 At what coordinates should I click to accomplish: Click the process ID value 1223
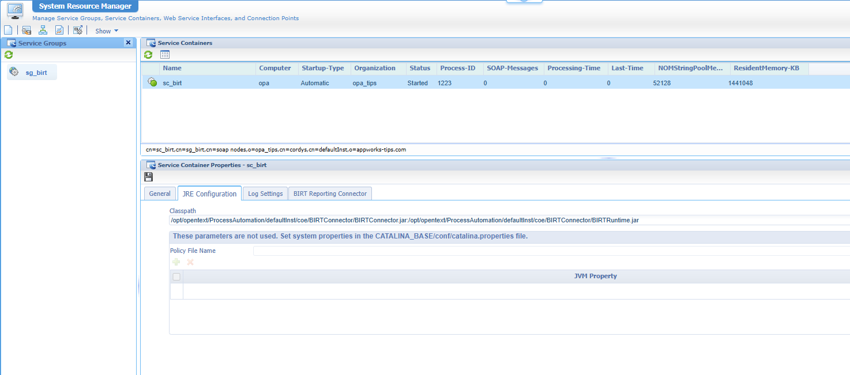(x=445, y=83)
